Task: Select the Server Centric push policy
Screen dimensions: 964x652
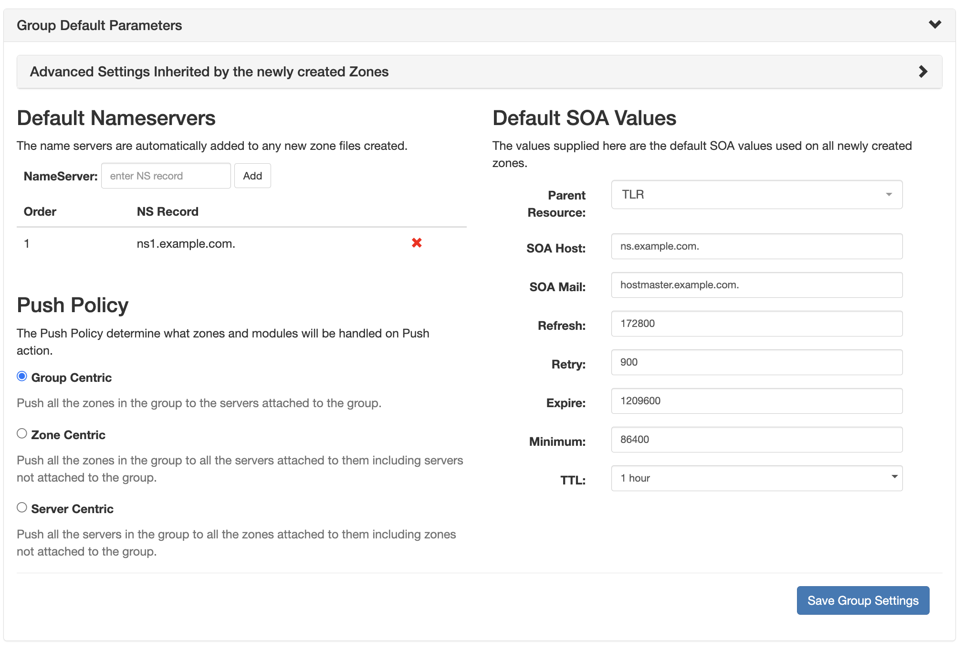Action: coord(21,507)
